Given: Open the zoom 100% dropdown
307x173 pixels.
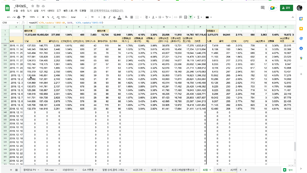Looking at the screenshot, I should (34, 17).
